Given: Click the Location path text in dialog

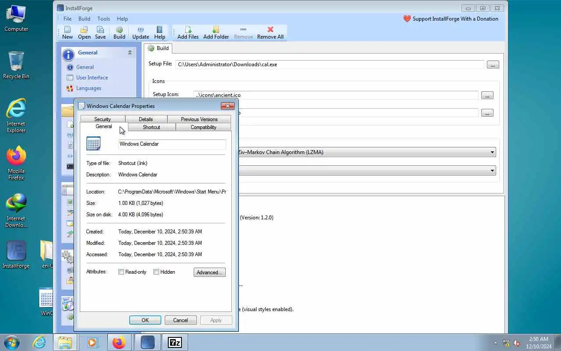Looking at the screenshot, I should point(172,192).
